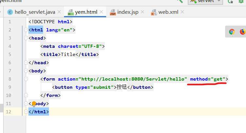Collapse the body tag fold on line 7

point(26,71)
